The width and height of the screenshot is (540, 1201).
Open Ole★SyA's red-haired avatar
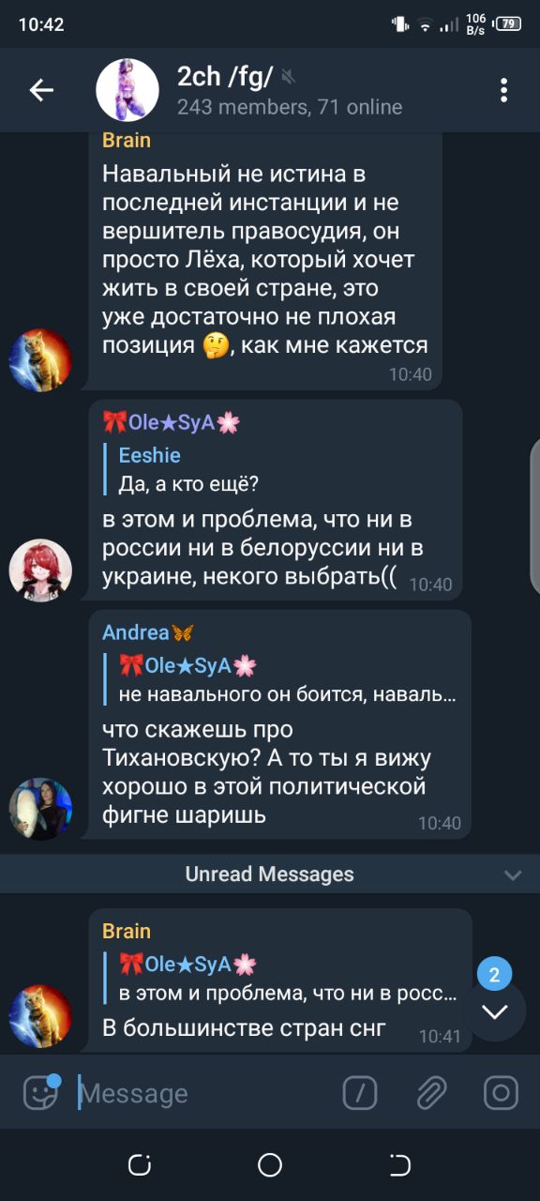pos(40,570)
